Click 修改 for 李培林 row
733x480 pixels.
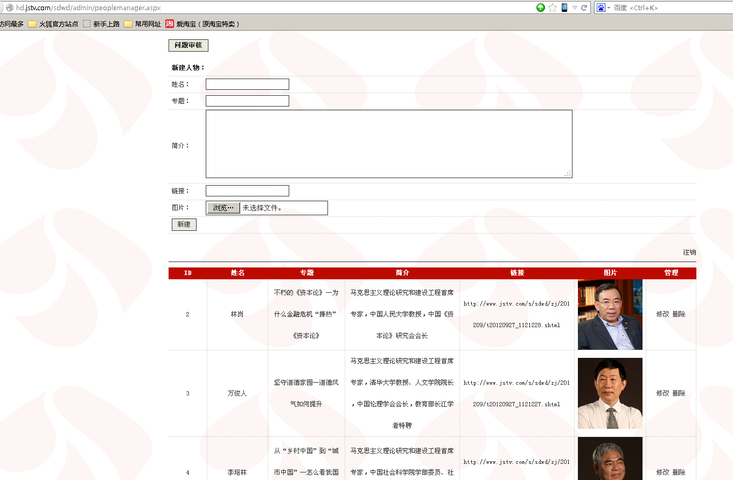click(x=662, y=472)
